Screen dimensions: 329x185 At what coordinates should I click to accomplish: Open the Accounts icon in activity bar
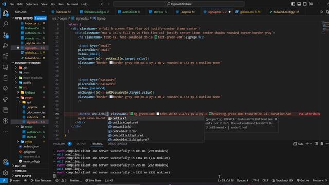[5, 162]
